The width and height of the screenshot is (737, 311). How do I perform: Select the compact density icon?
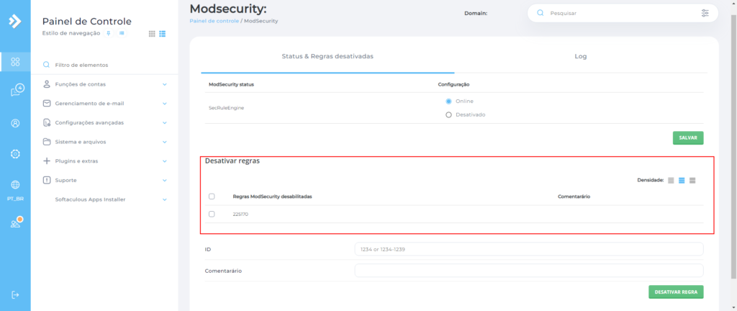(x=671, y=180)
